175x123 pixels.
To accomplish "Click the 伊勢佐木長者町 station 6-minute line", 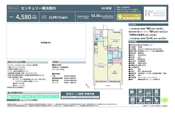I will pos(143,35).
